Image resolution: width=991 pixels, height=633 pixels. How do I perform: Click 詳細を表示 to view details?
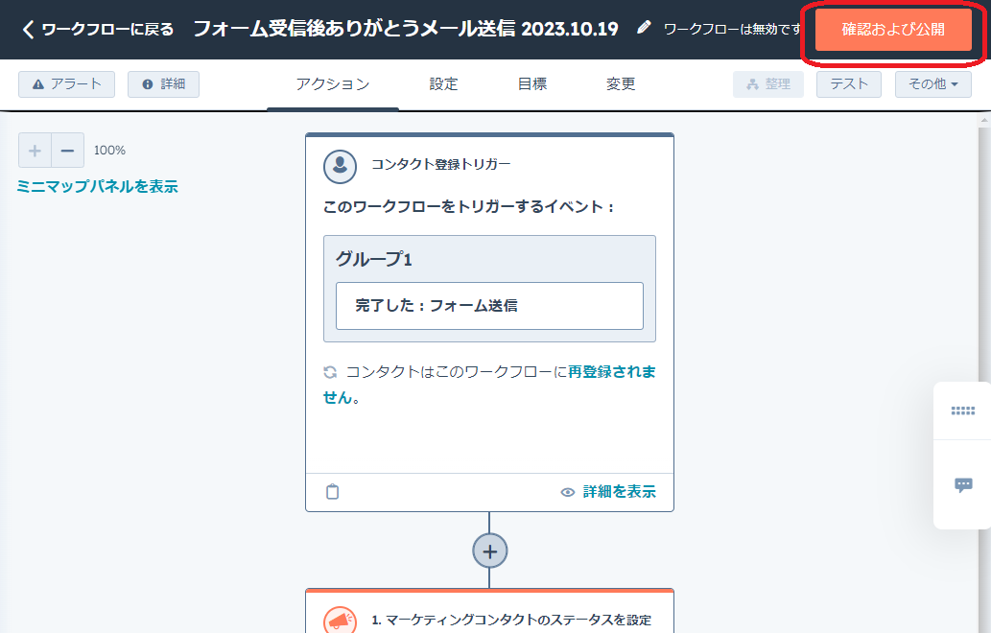pyautogui.click(x=608, y=491)
